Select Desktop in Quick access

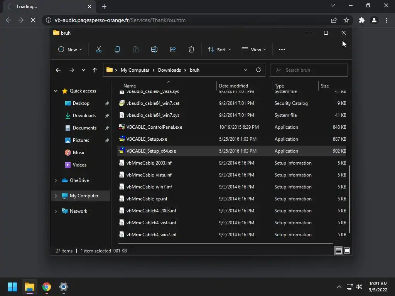tap(81, 103)
